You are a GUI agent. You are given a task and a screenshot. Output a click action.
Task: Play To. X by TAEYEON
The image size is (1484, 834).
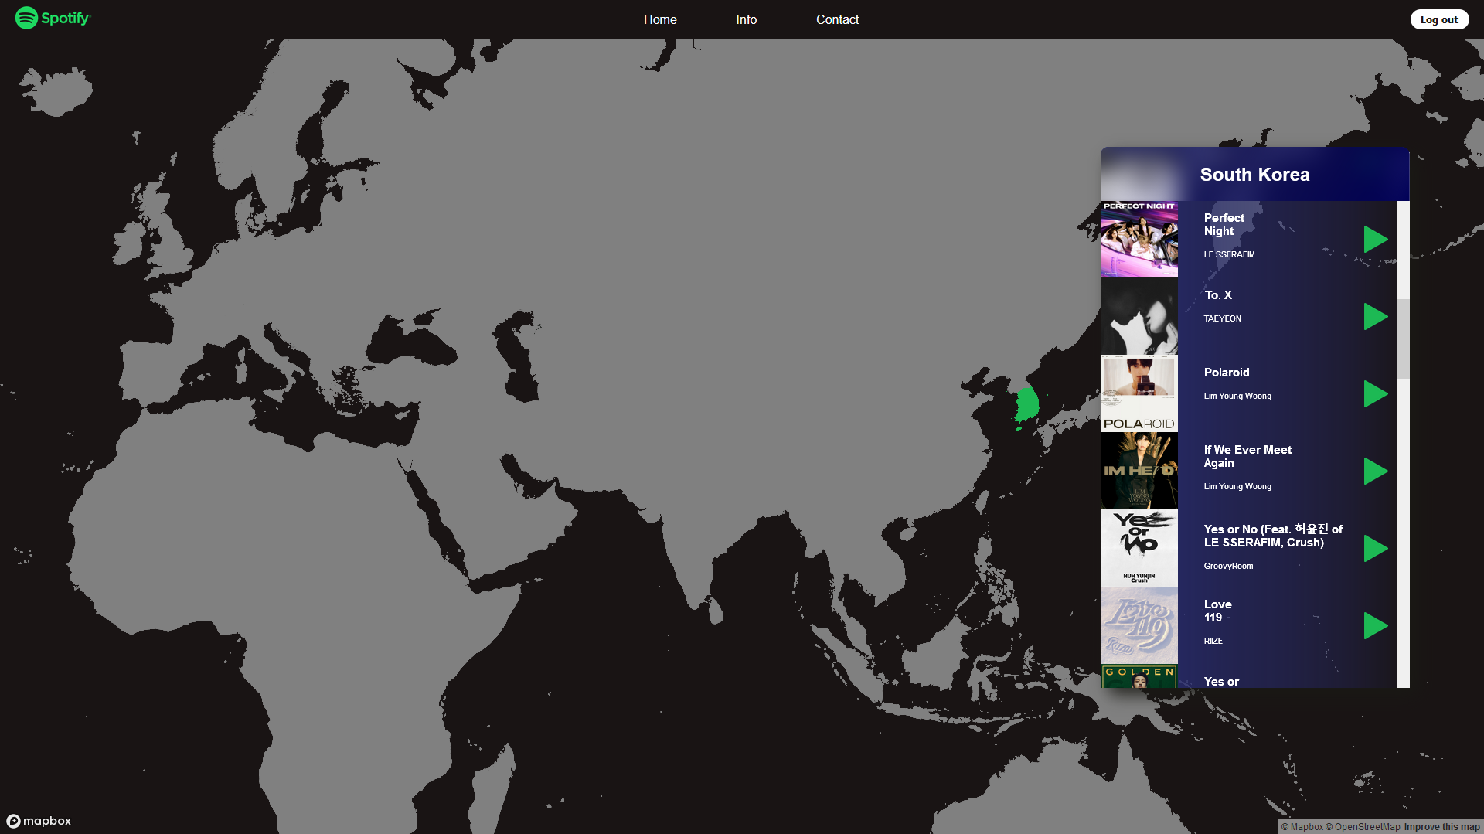[x=1375, y=317]
